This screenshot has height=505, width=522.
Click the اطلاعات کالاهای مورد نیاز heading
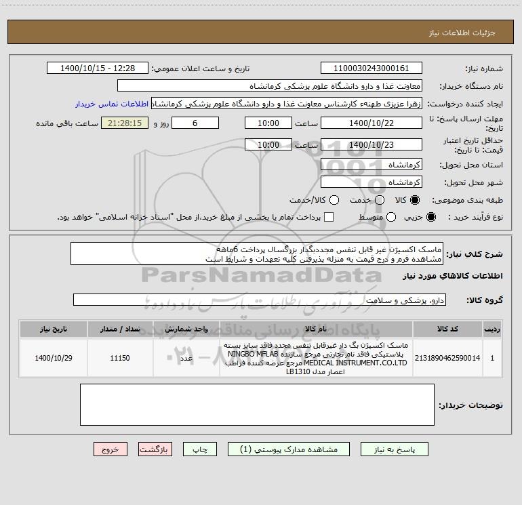pyautogui.click(x=452, y=276)
